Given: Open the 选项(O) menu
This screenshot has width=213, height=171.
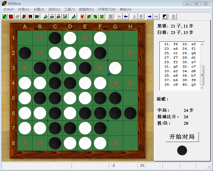Looking at the screenshot, I should (54, 10).
